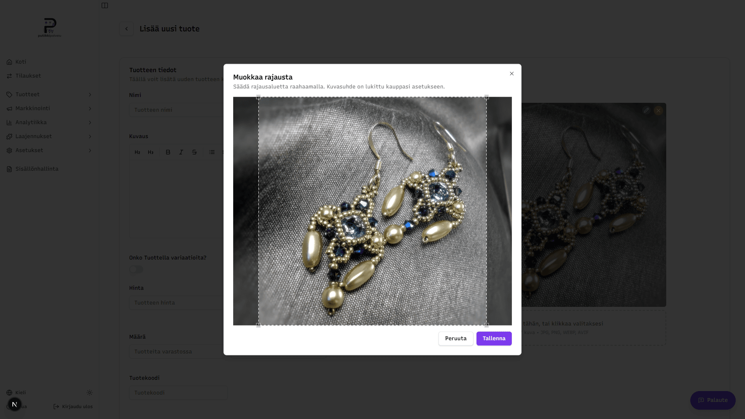The height and width of the screenshot is (419, 745).
Task: Click the round N avatar badge
Action: tap(15, 404)
